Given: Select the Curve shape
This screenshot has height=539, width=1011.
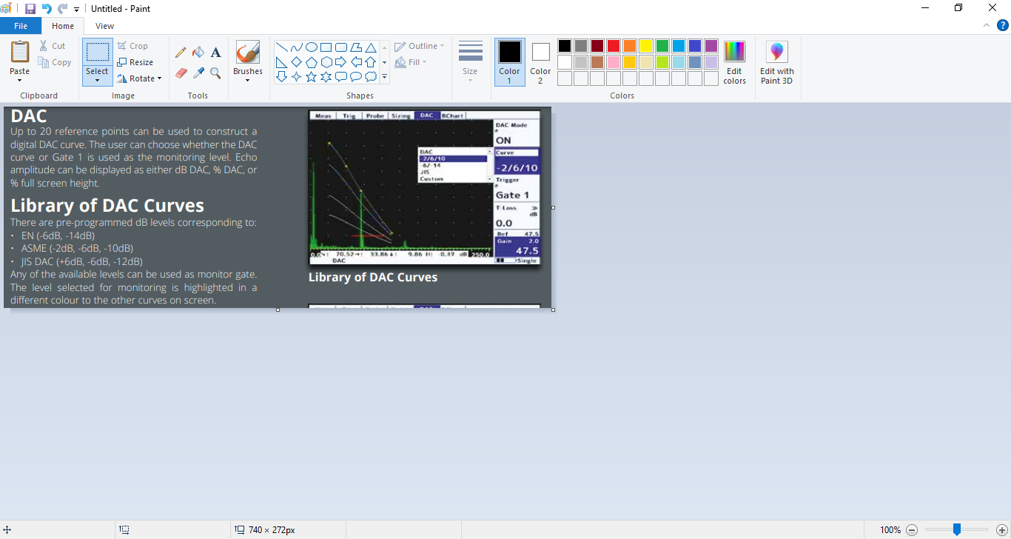Looking at the screenshot, I should point(296,47).
